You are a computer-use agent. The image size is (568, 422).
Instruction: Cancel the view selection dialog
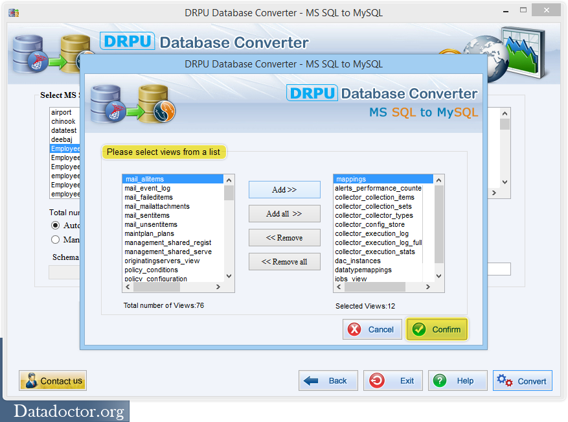372,329
